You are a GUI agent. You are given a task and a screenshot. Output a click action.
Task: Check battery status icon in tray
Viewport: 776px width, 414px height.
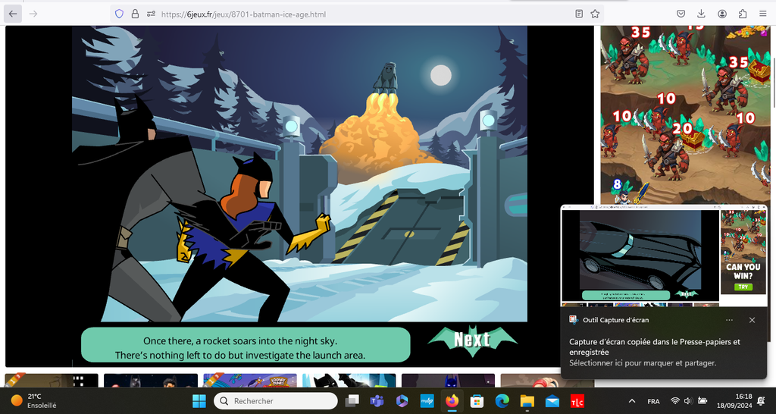[x=702, y=401]
